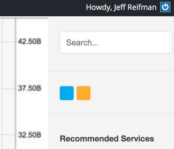Focus the Search... input field
Viewport: 174px width, 149px height.
[x=116, y=42]
